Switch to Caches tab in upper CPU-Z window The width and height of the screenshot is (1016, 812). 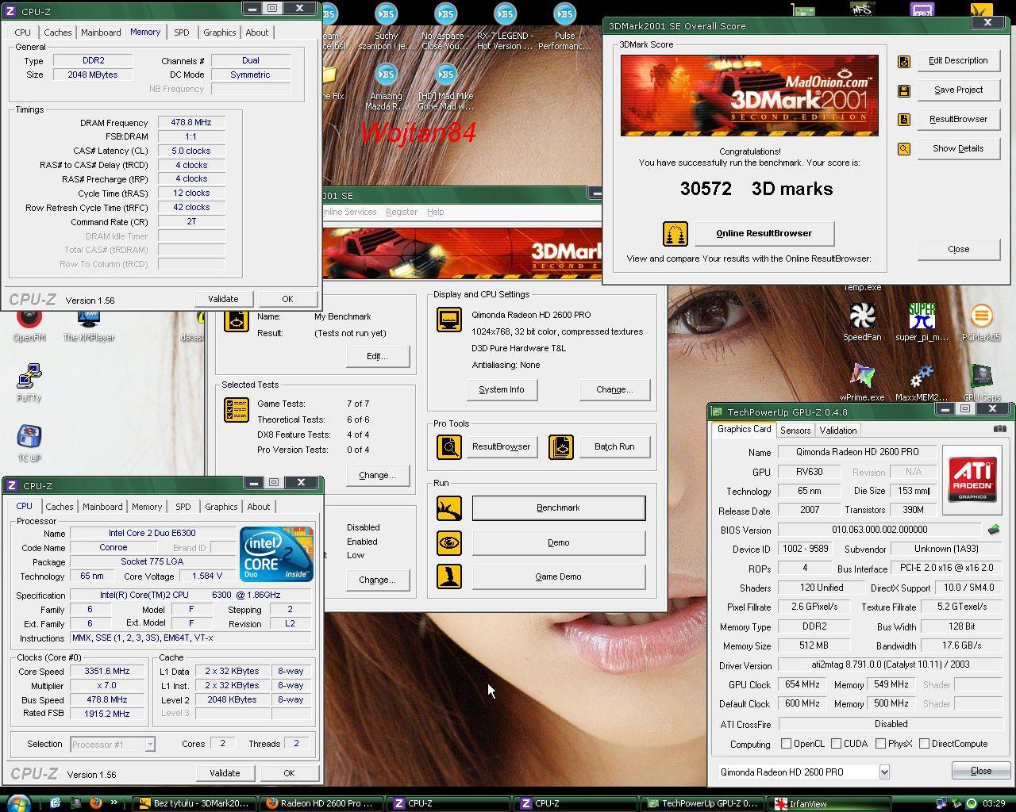tap(58, 33)
